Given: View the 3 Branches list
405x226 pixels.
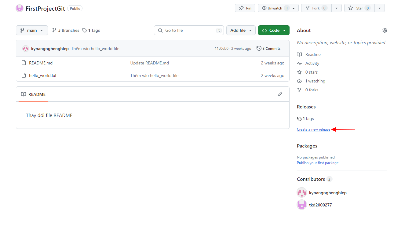Looking at the screenshot, I should click(66, 30).
